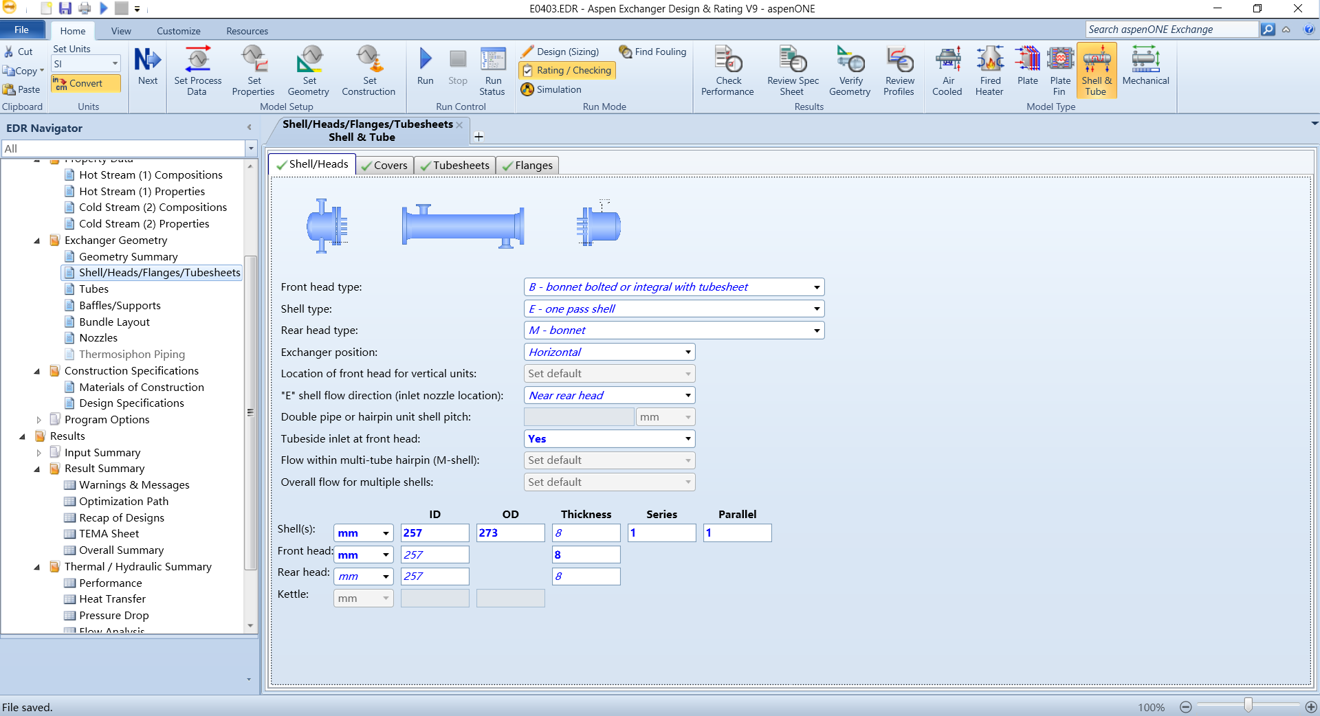
Task: Select Tubes in the navigator tree
Action: tap(93, 289)
